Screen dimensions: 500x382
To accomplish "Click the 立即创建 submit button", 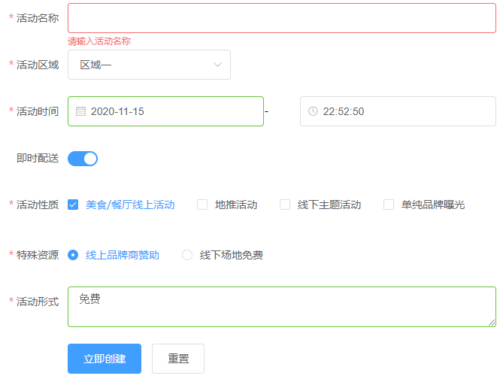I will point(105,359).
